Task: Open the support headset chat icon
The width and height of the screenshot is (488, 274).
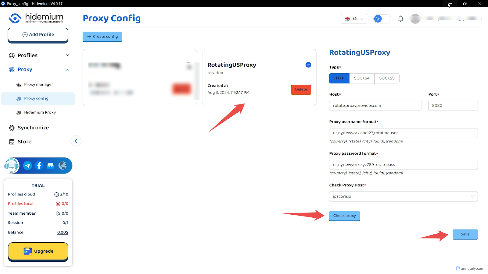Action: click(x=12, y=166)
